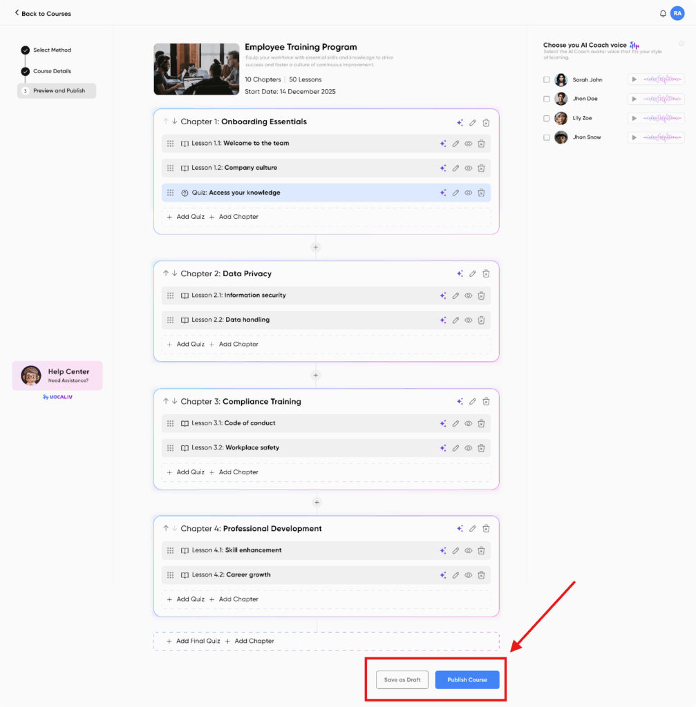Go to Course Details step
696x707 pixels.
coord(52,71)
